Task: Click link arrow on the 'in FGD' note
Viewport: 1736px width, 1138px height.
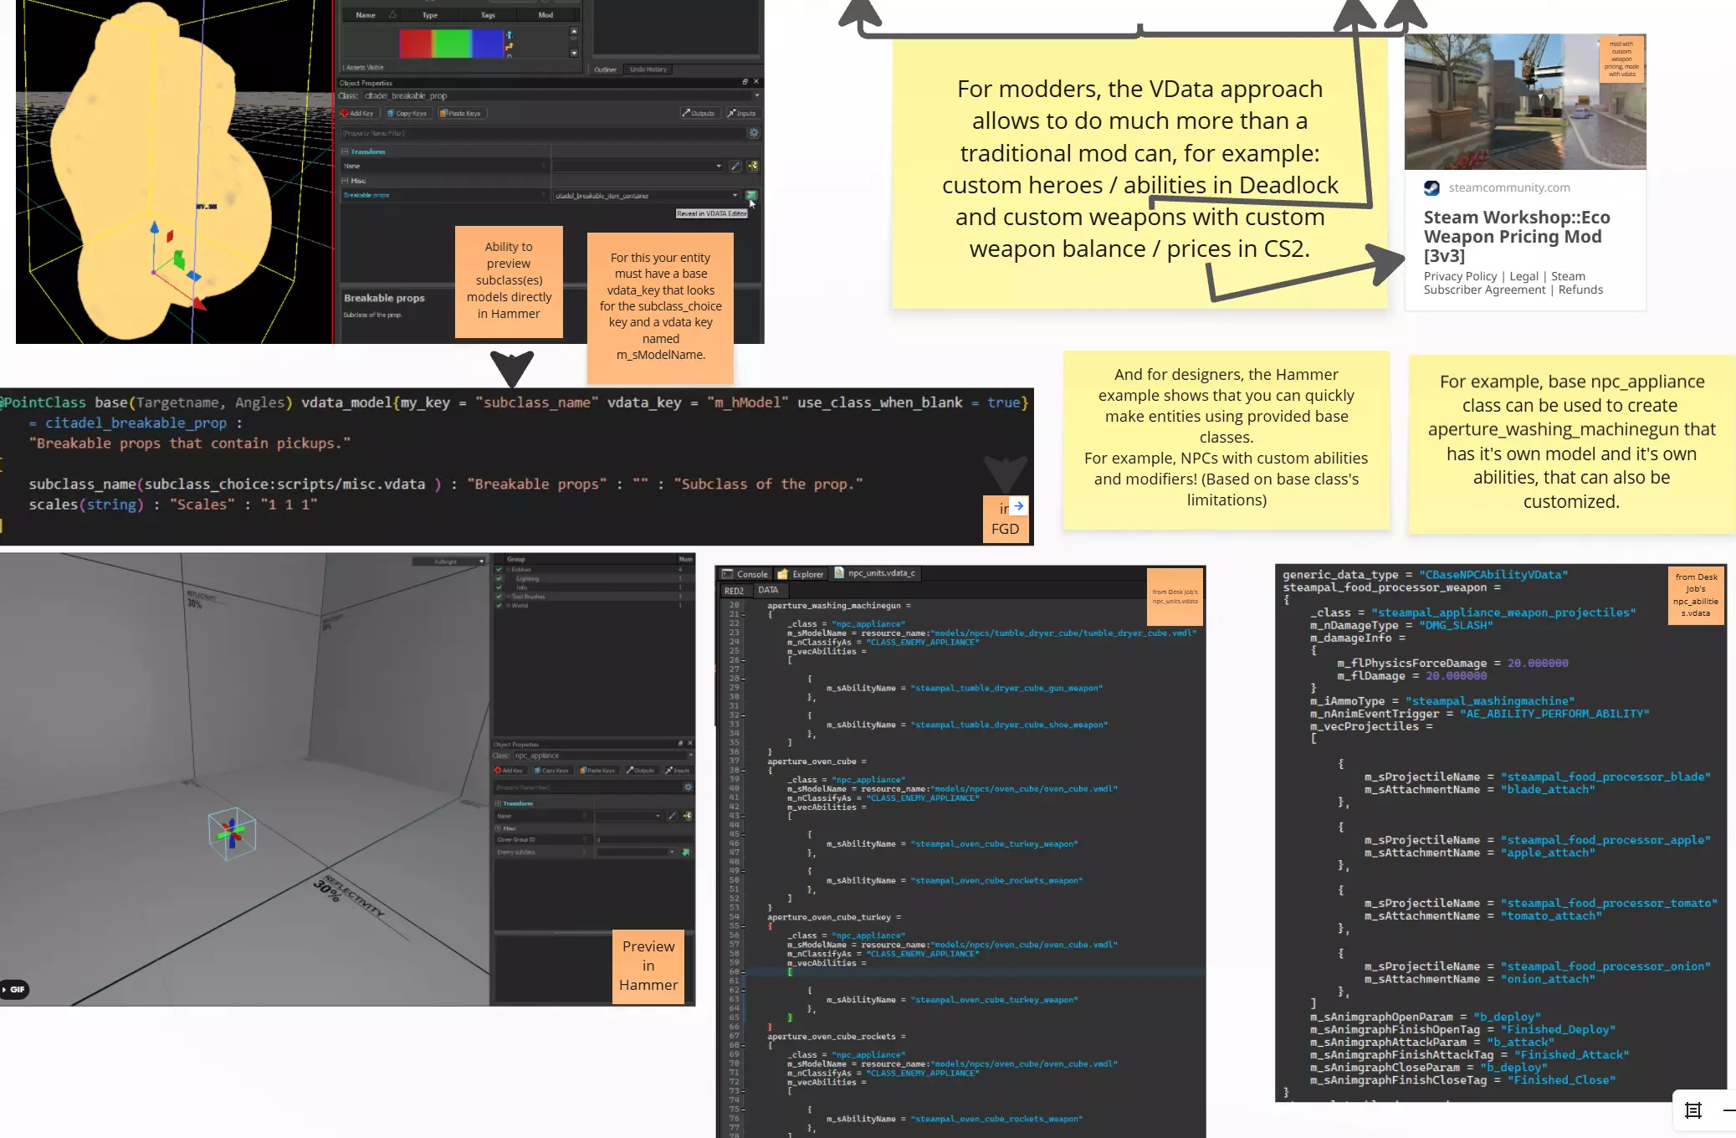Action: click(x=1018, y=505)
